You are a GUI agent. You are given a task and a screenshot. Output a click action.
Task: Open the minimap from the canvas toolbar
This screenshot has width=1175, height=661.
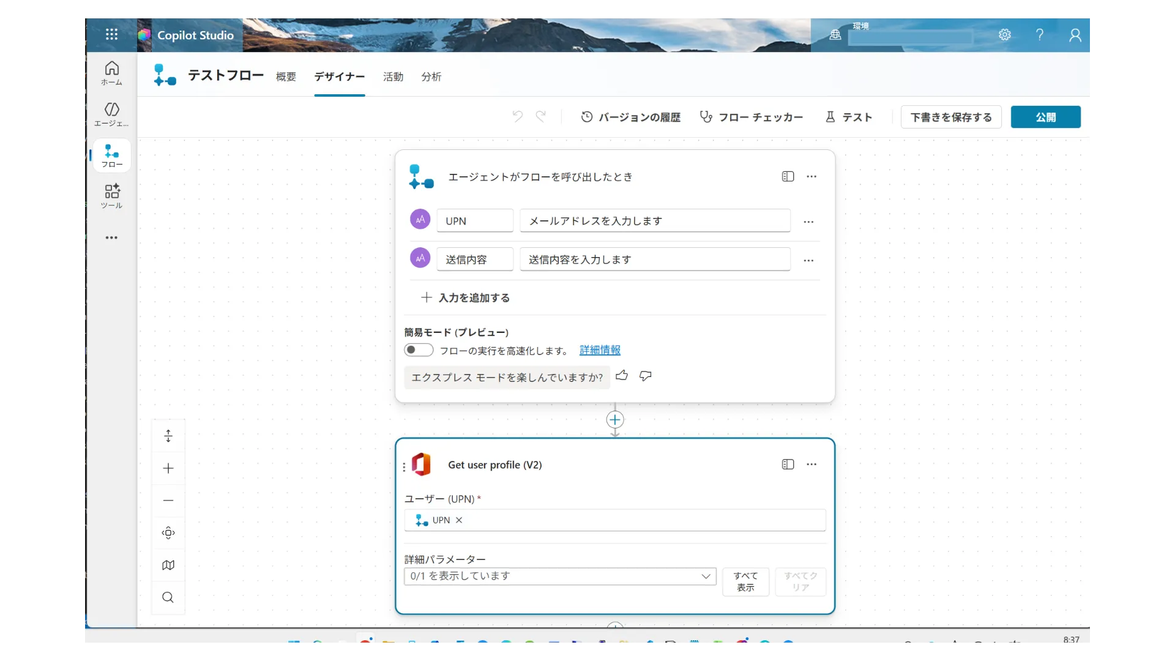(x=168, y=564)
